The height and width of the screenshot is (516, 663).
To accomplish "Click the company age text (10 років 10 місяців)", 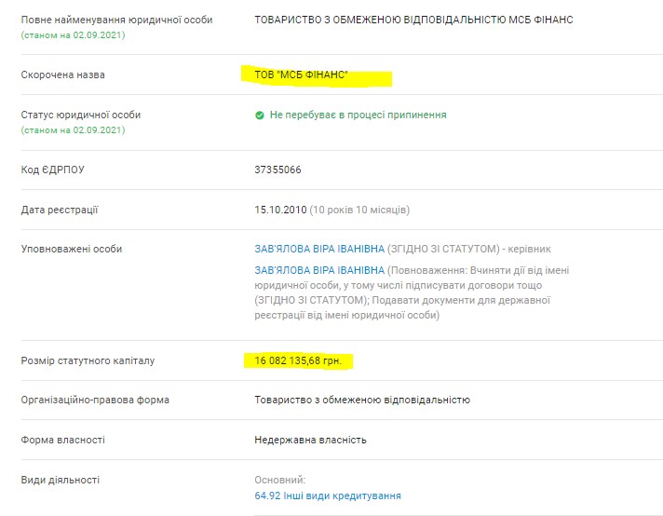I will (359, 210).
